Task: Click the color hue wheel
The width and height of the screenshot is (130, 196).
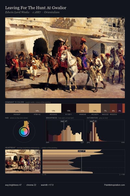Action: coord(24,131)
